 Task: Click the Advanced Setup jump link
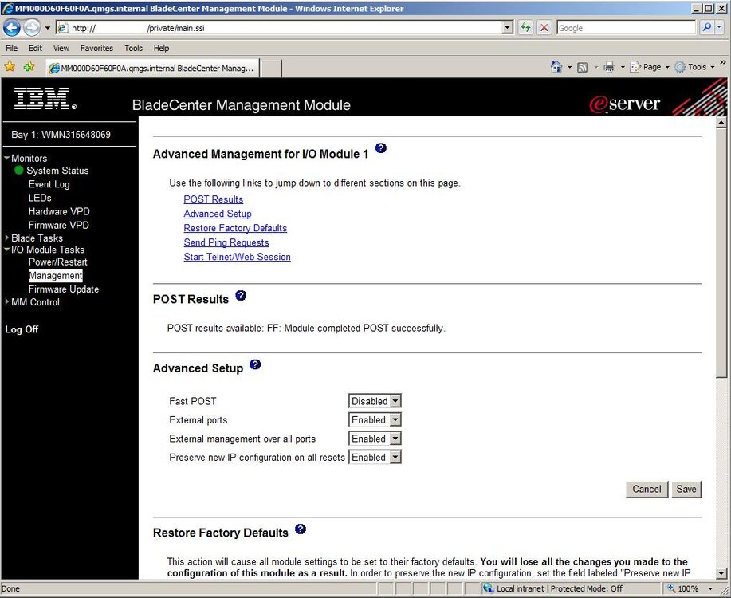tap(218, 214)
